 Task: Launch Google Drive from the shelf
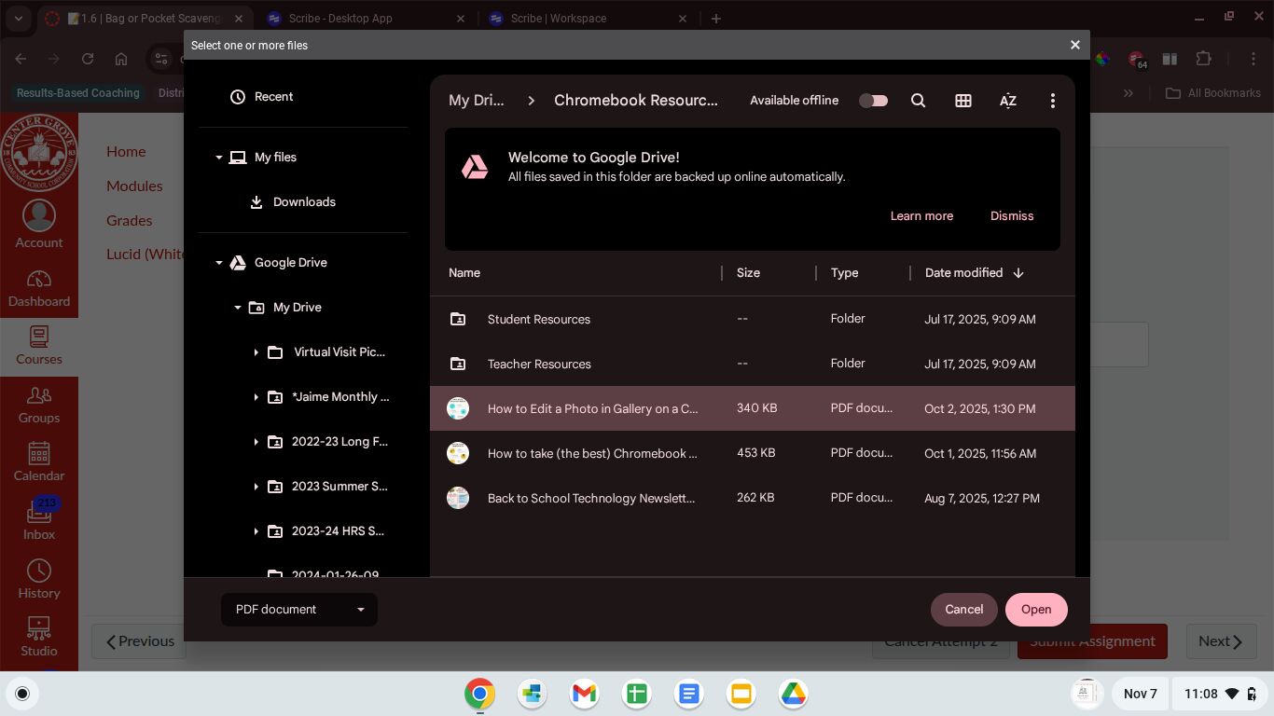[794, 694]
